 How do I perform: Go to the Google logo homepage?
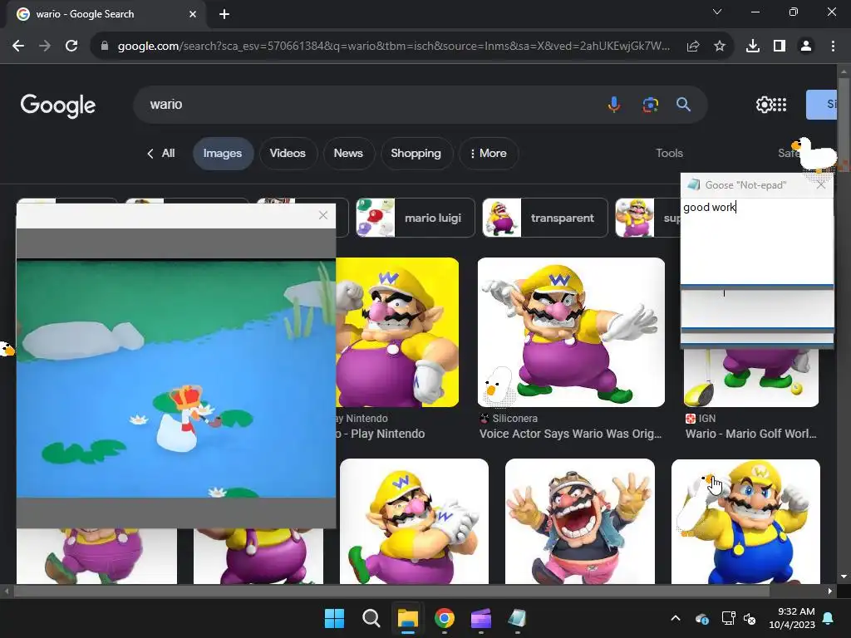click(x=58, y=106)
